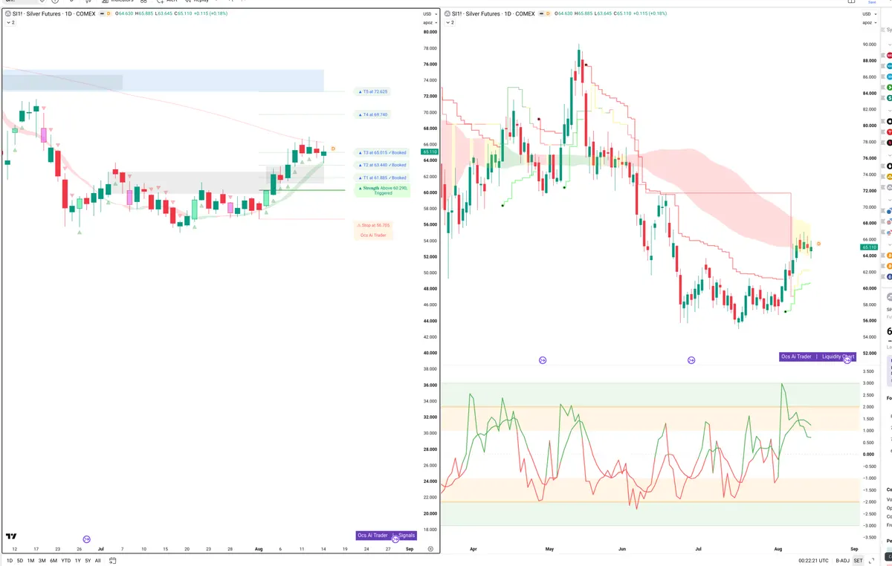Screen dimensions: 892x566
Task: Click 65.110 price tag on right price scale
Action: (x=869, y=247)
